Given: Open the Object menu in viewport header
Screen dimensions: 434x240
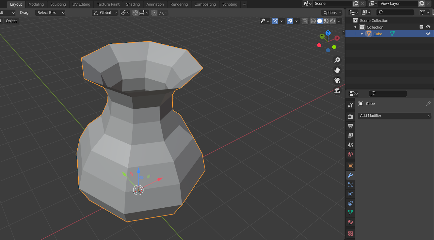Looking at the screenshot, I should [x=11, y=21].
